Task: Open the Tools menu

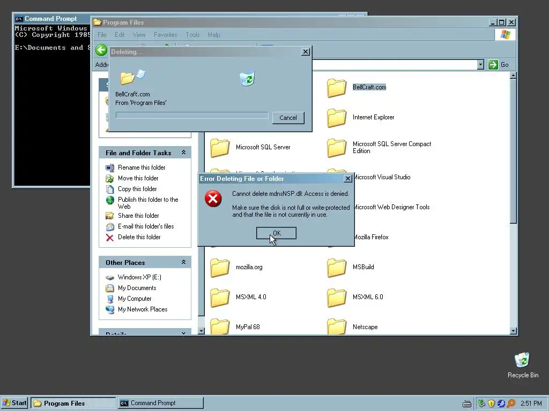Action: pyautogui.click(x=192, y=35)
